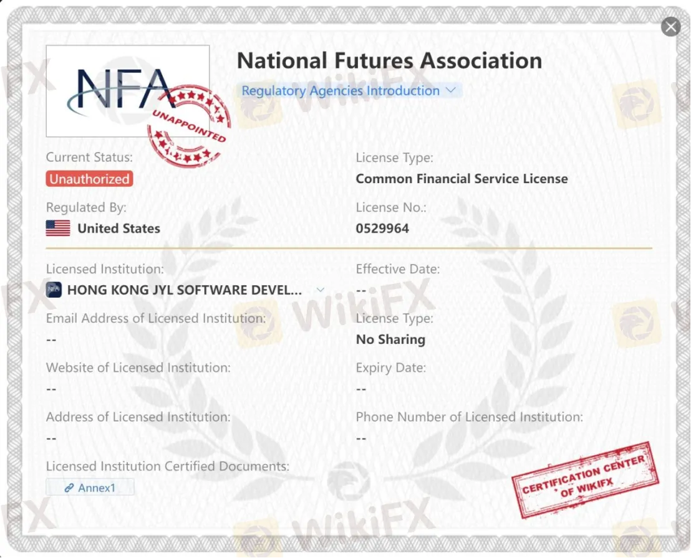The height and width of the screenshot is (558, 691).
Task: Expand Regulatory Agencies Introduction dropdown
Action: point(349,91)
